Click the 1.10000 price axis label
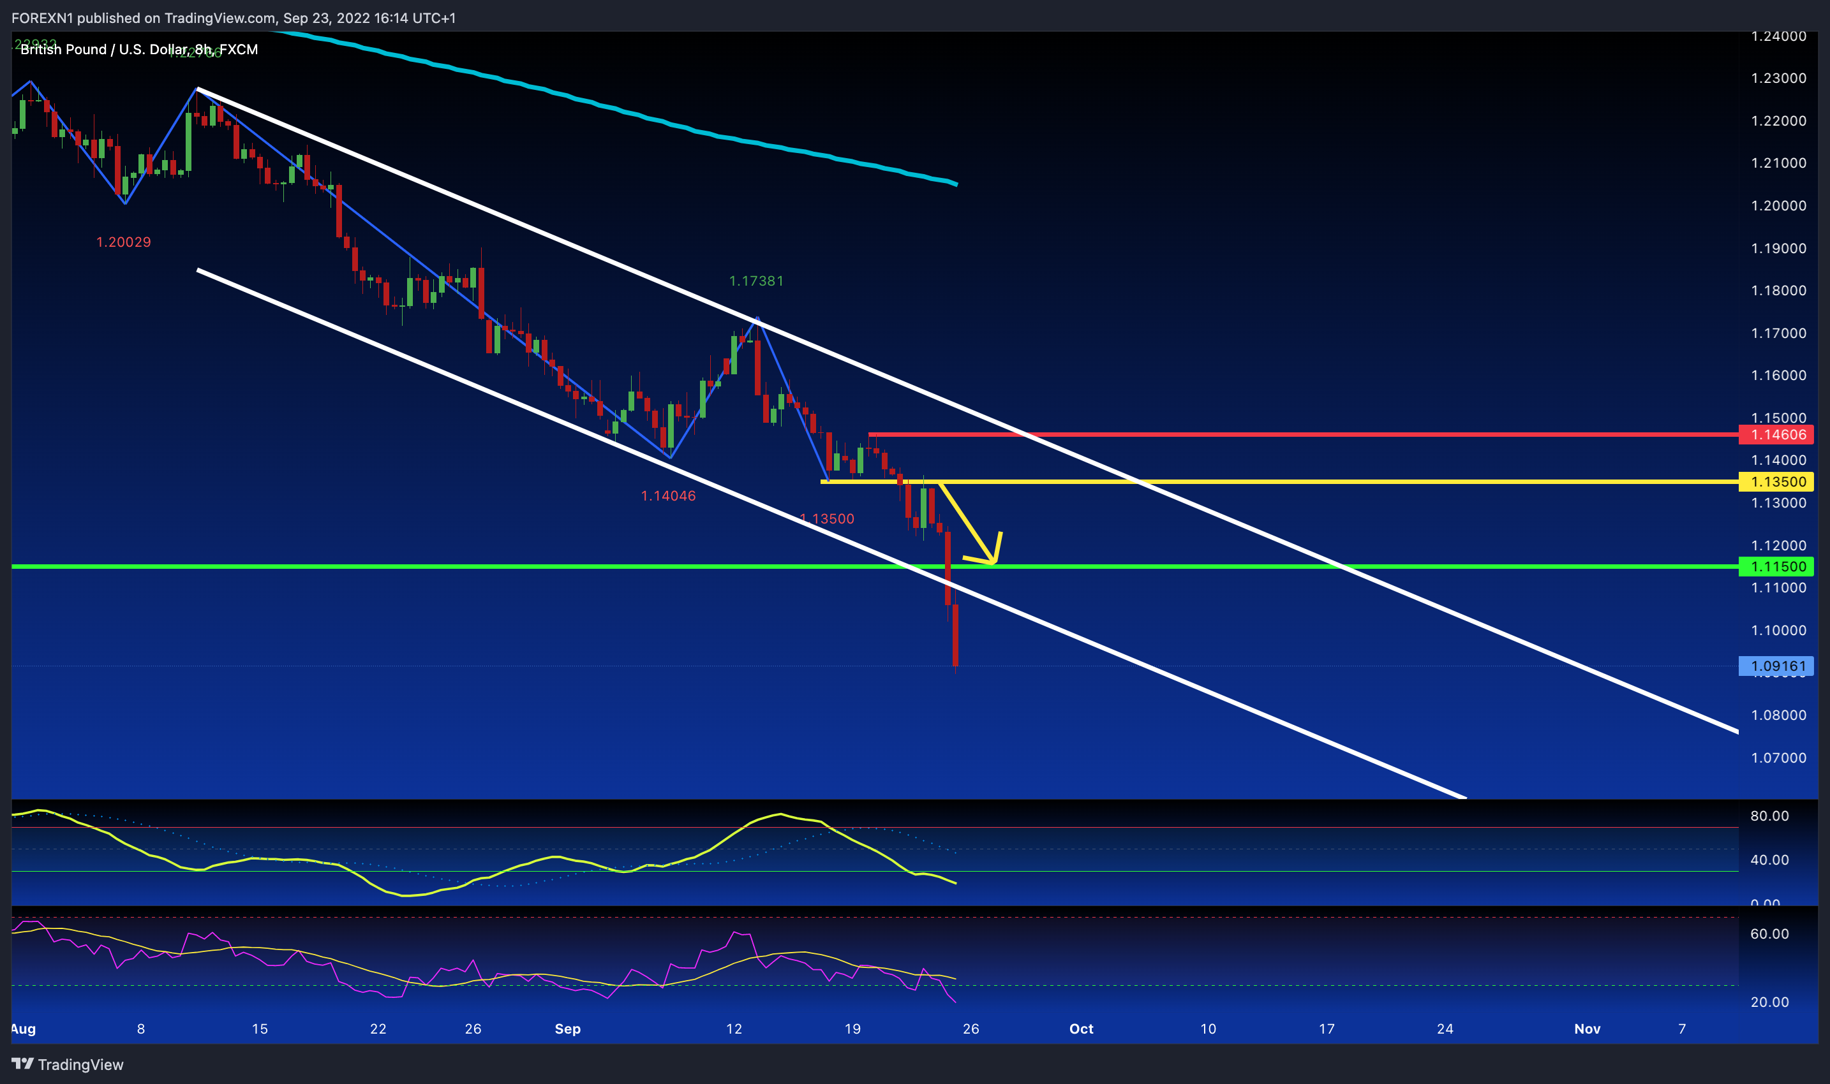Image resolution: width=1830 pixels, height=1084 pixels. coord(1778,631)
